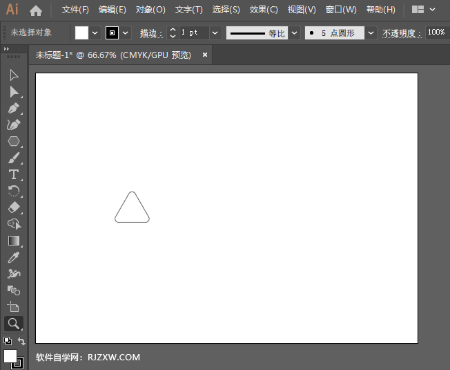Select the Paintbrush tool
Image resolution: width=450 pixels, height=370 pixels.
click(14, 158)
